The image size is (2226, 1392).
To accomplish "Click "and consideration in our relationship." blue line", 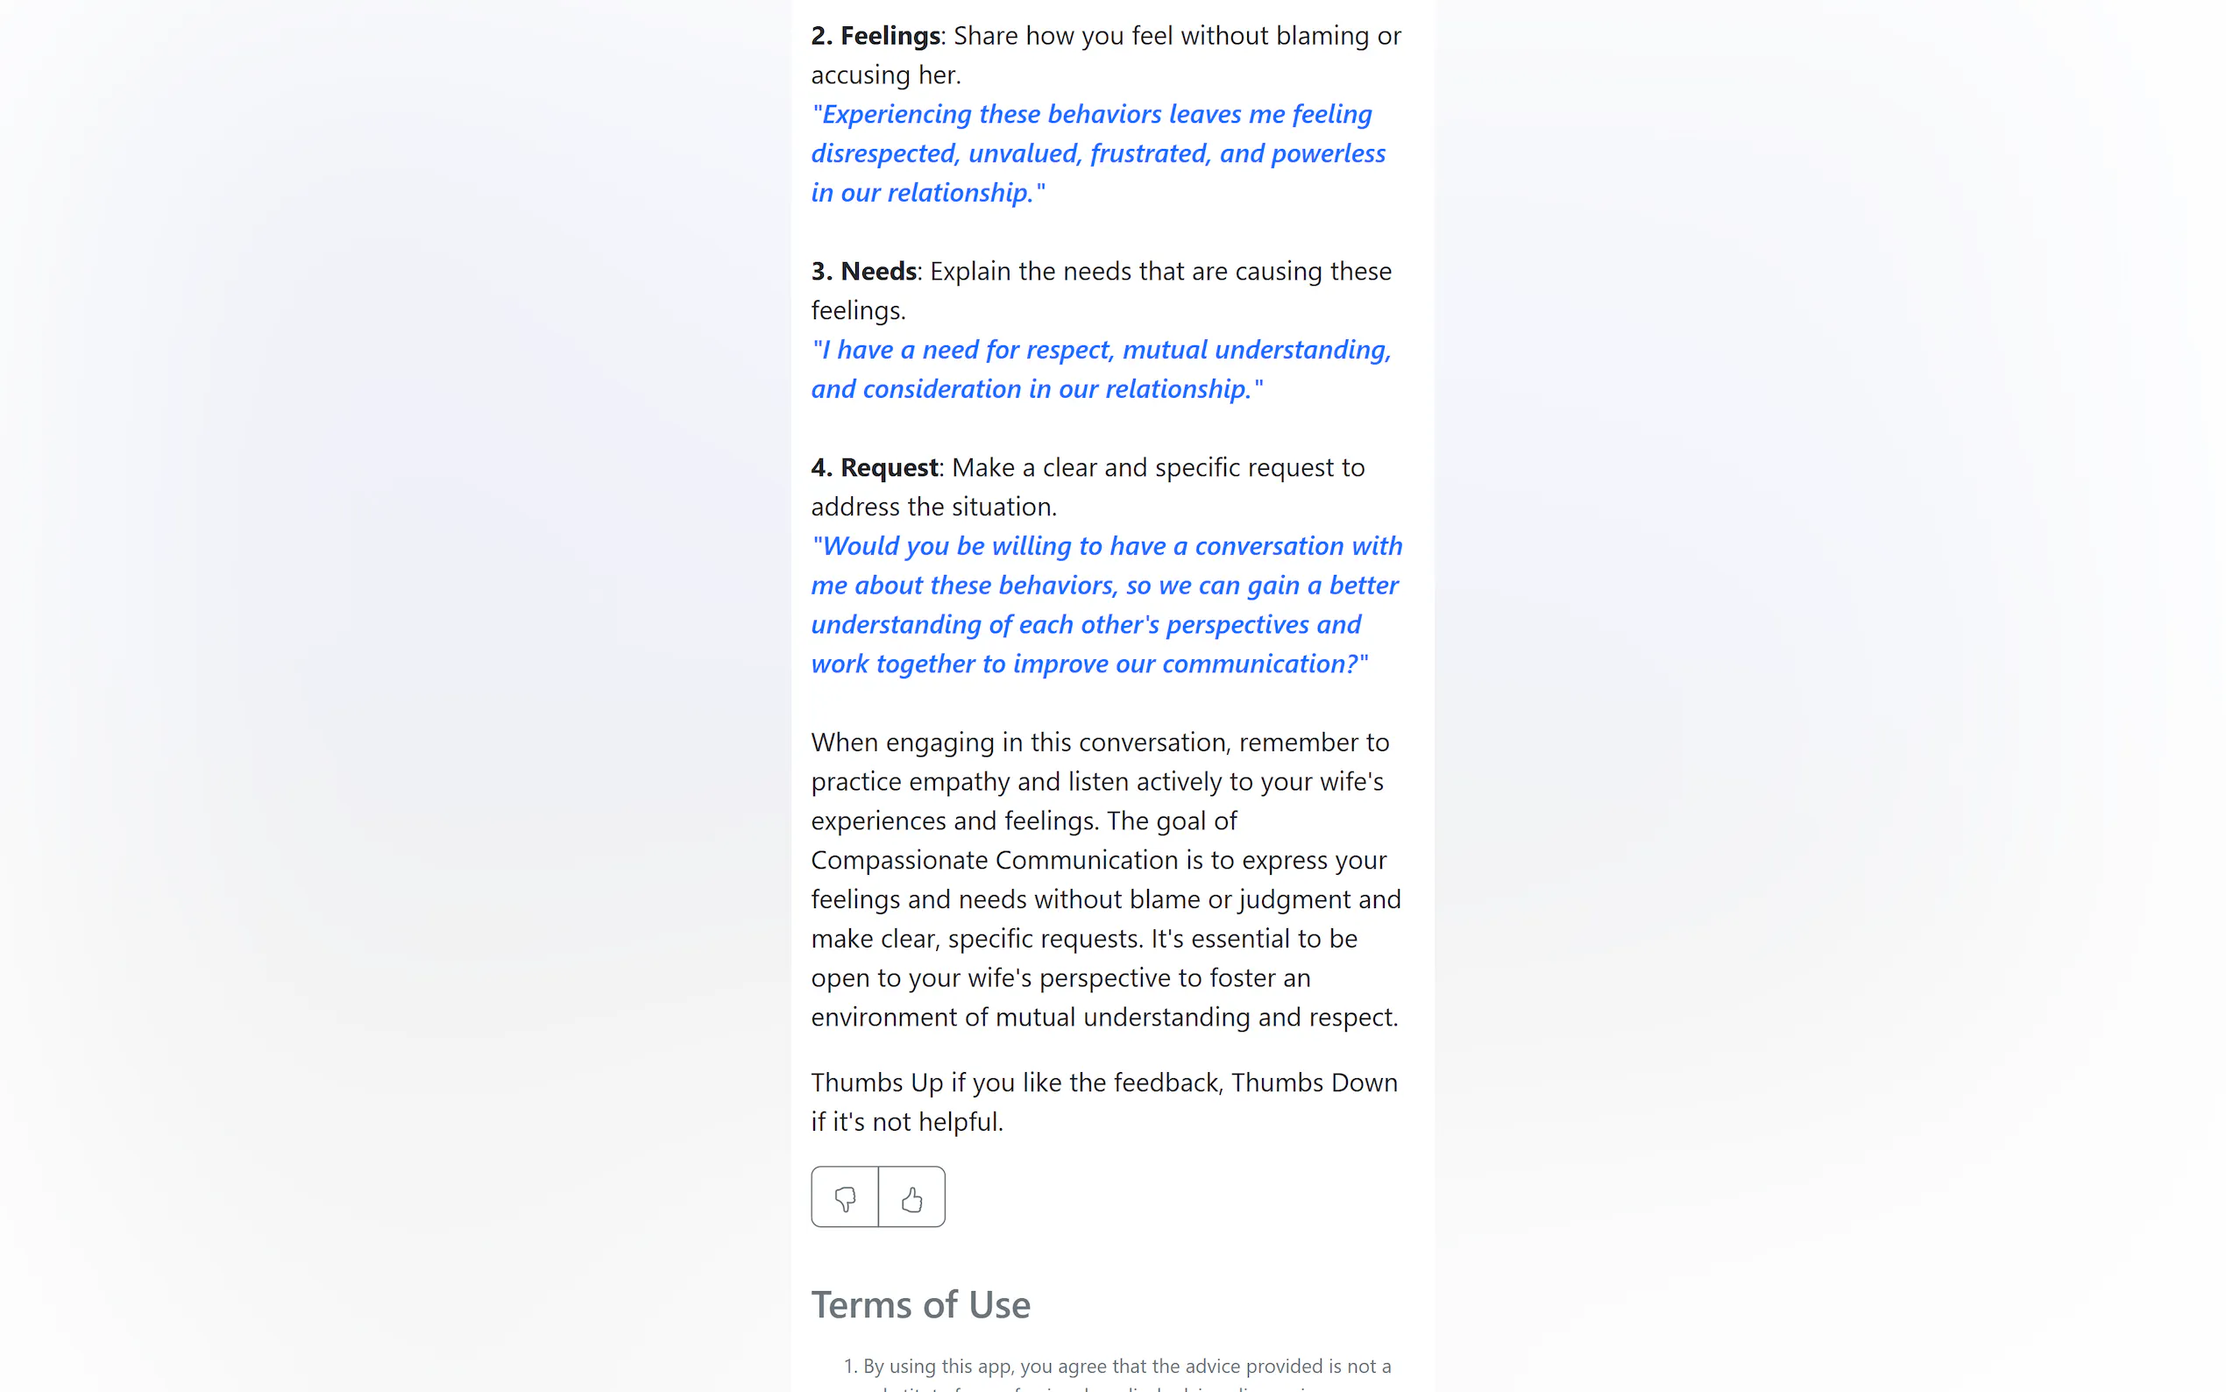I will (x=1036, y=389).
